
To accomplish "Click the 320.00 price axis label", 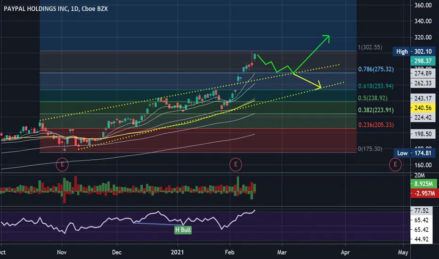I will pos(423,37).
